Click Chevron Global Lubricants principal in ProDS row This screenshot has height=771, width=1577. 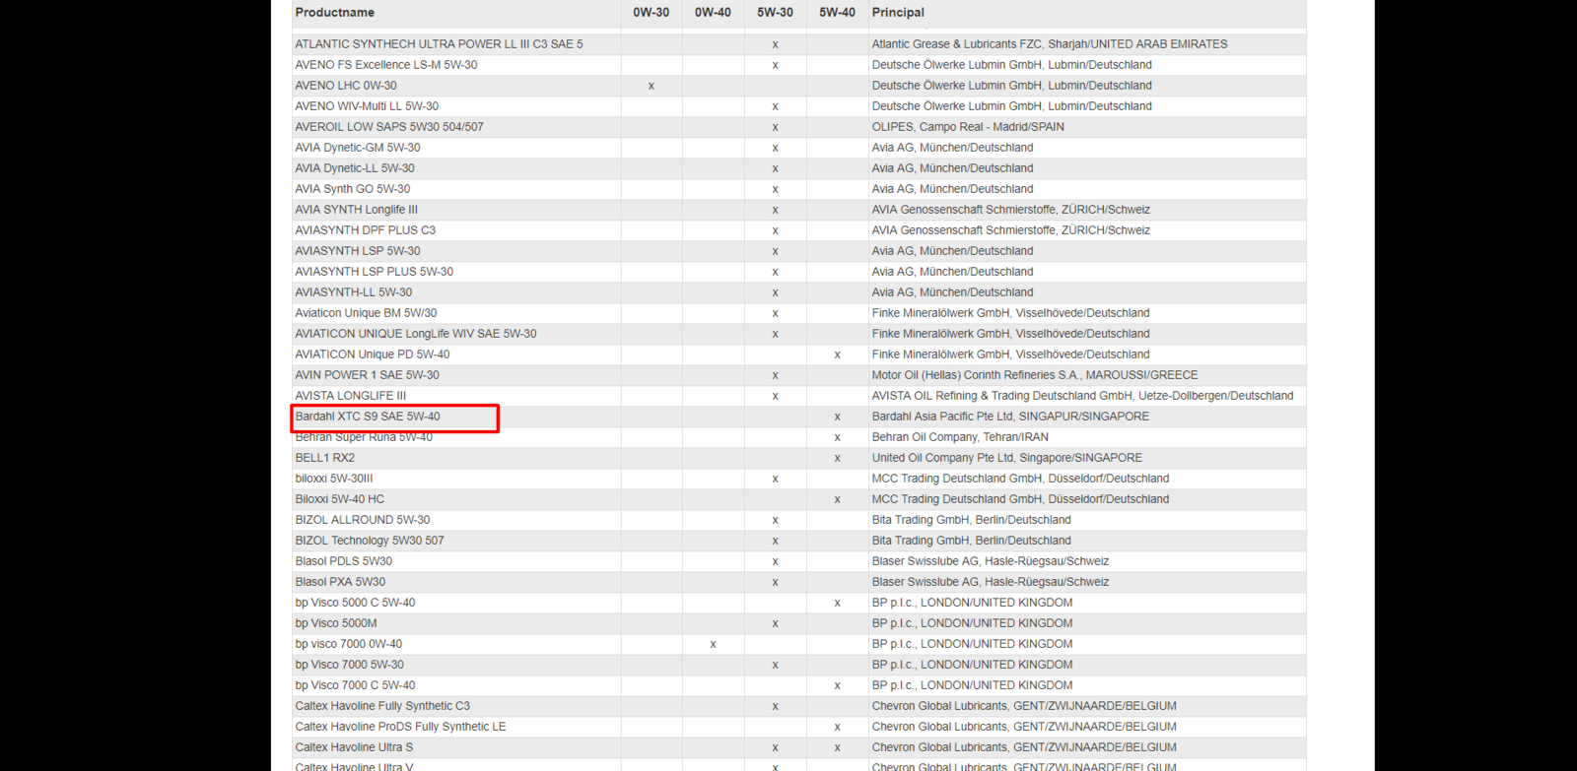pyautogui.click(x=1024, y=727)
